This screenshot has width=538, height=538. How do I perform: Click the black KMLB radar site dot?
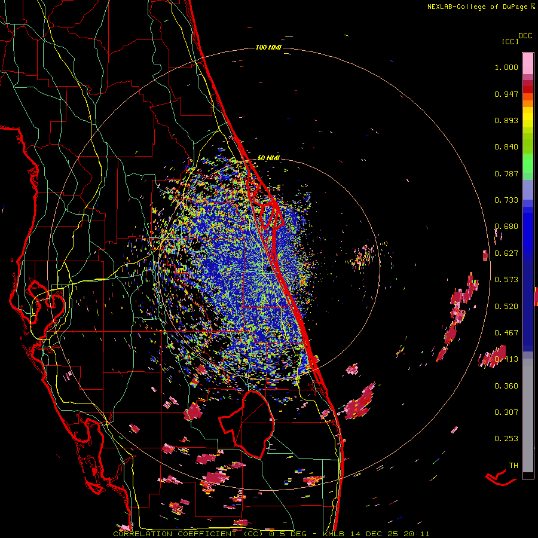(268, 270)
